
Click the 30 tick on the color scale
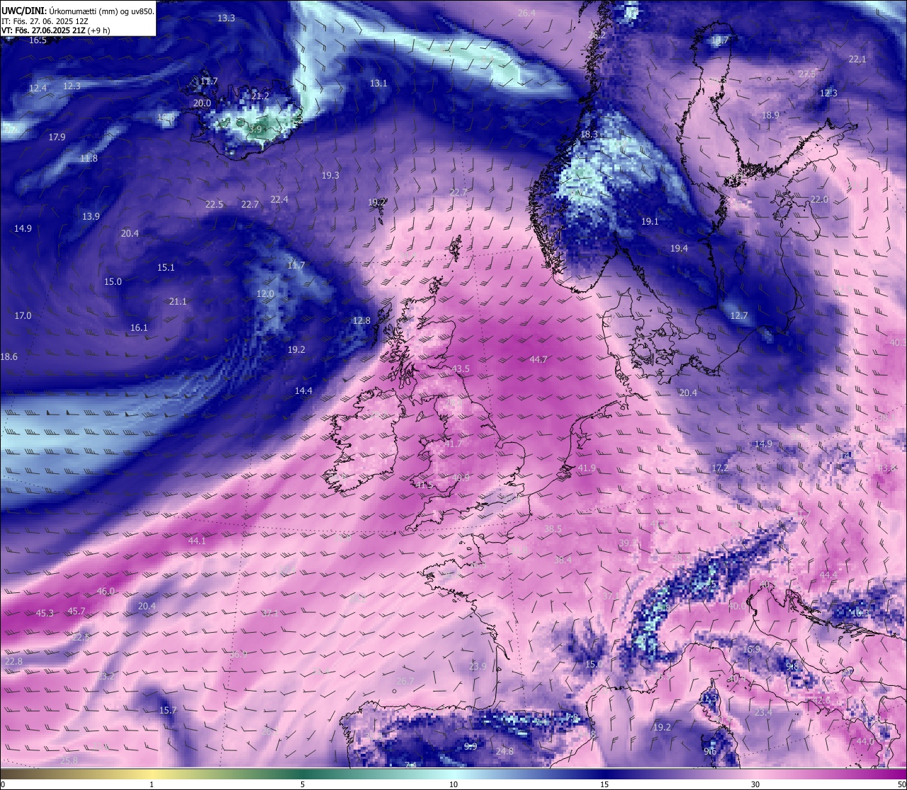coord(755,784)
